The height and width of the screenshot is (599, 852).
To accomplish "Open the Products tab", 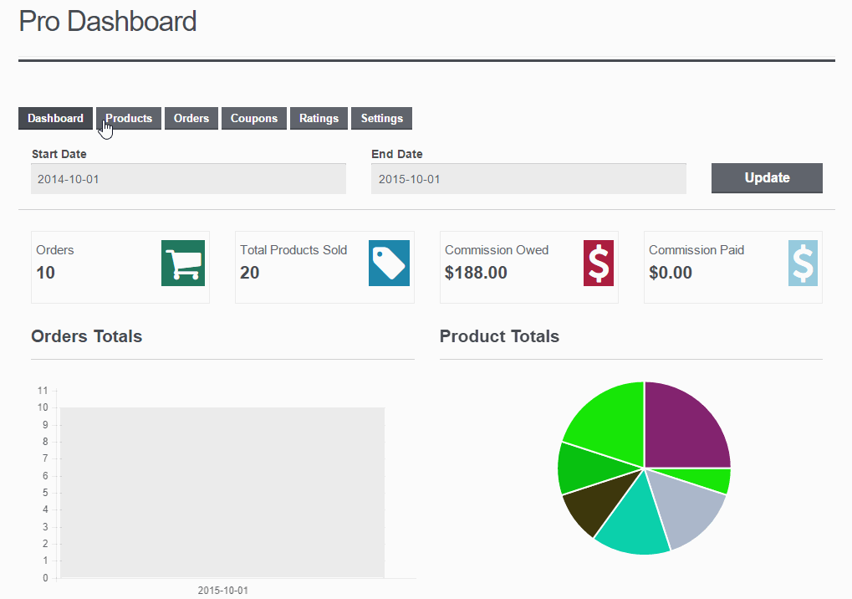I will (129, 119).
